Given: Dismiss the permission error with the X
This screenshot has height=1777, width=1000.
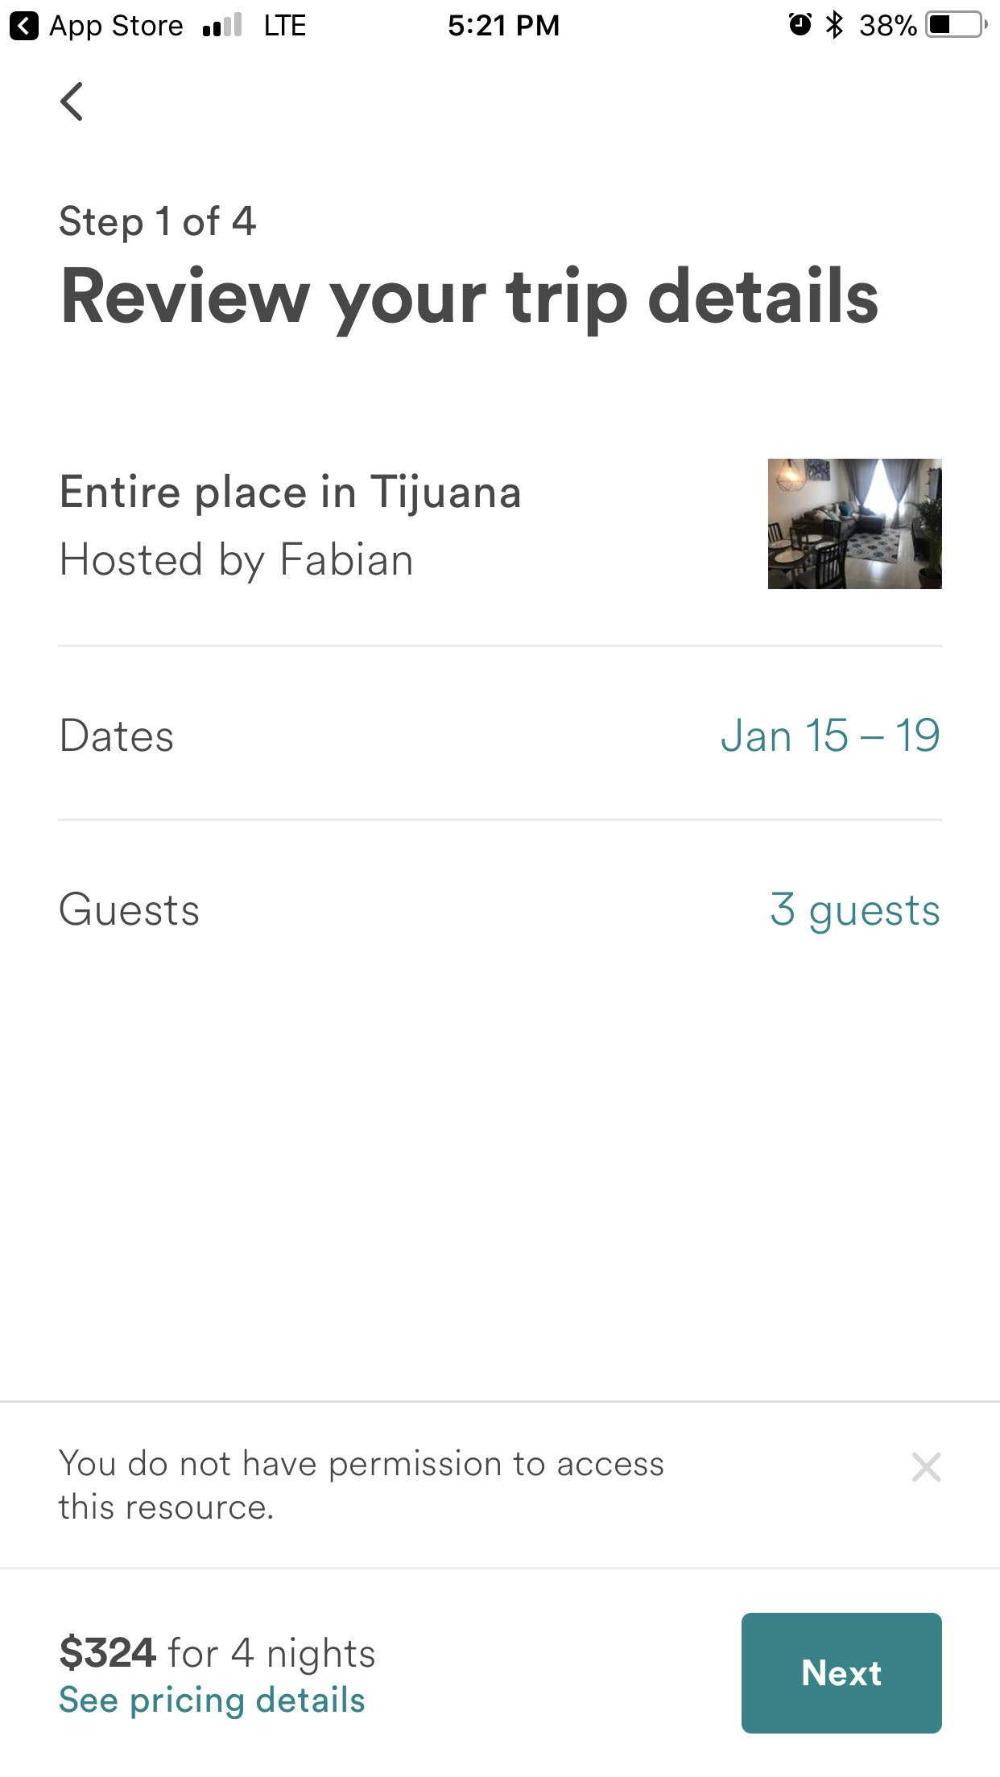Looking at the screenshot, I should pyautogui.click(x=926, y=1467).
